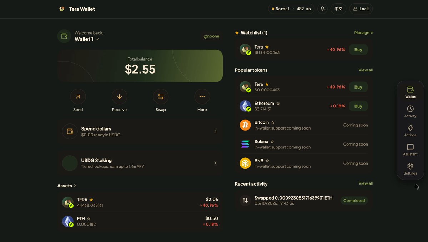Open Manage link for the Watchlist

(x=363, y=33)
